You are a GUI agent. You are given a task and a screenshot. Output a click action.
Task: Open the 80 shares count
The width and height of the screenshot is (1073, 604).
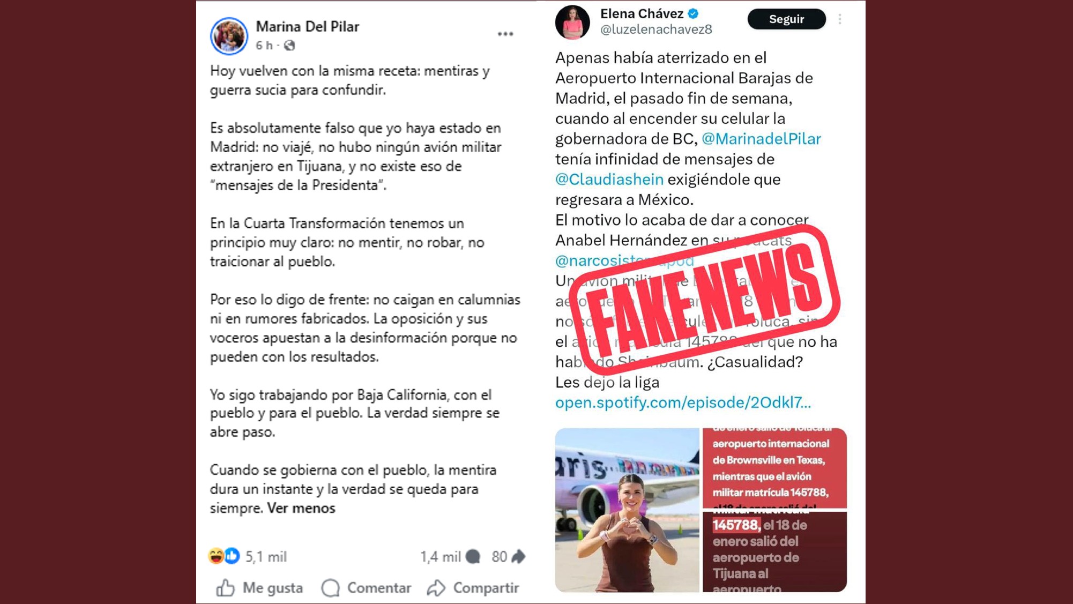click(508, 557)
